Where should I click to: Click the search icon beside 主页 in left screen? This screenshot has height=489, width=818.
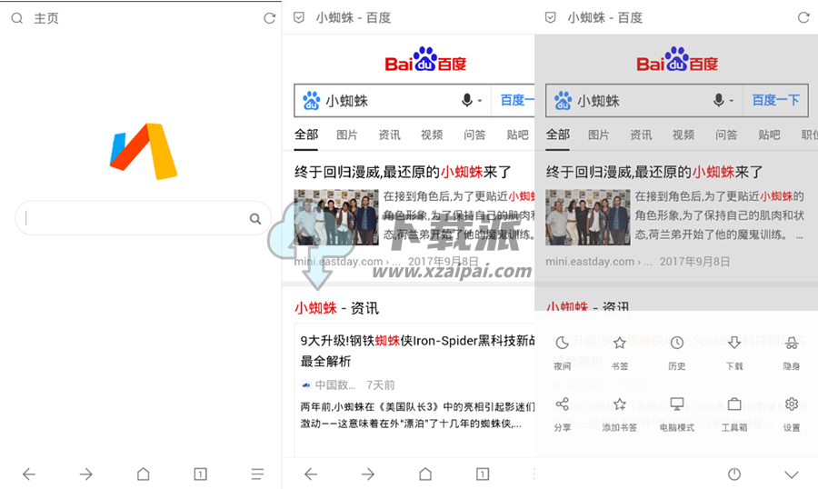click(16, 18)
